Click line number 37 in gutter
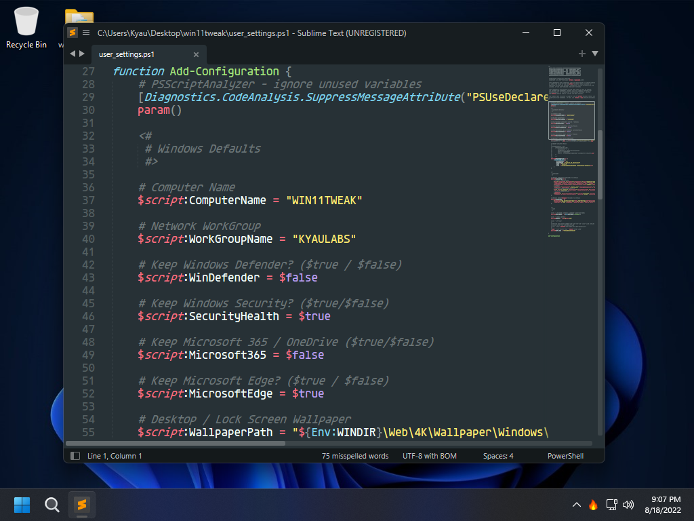 pyautogui.click(x=89, y=200)
